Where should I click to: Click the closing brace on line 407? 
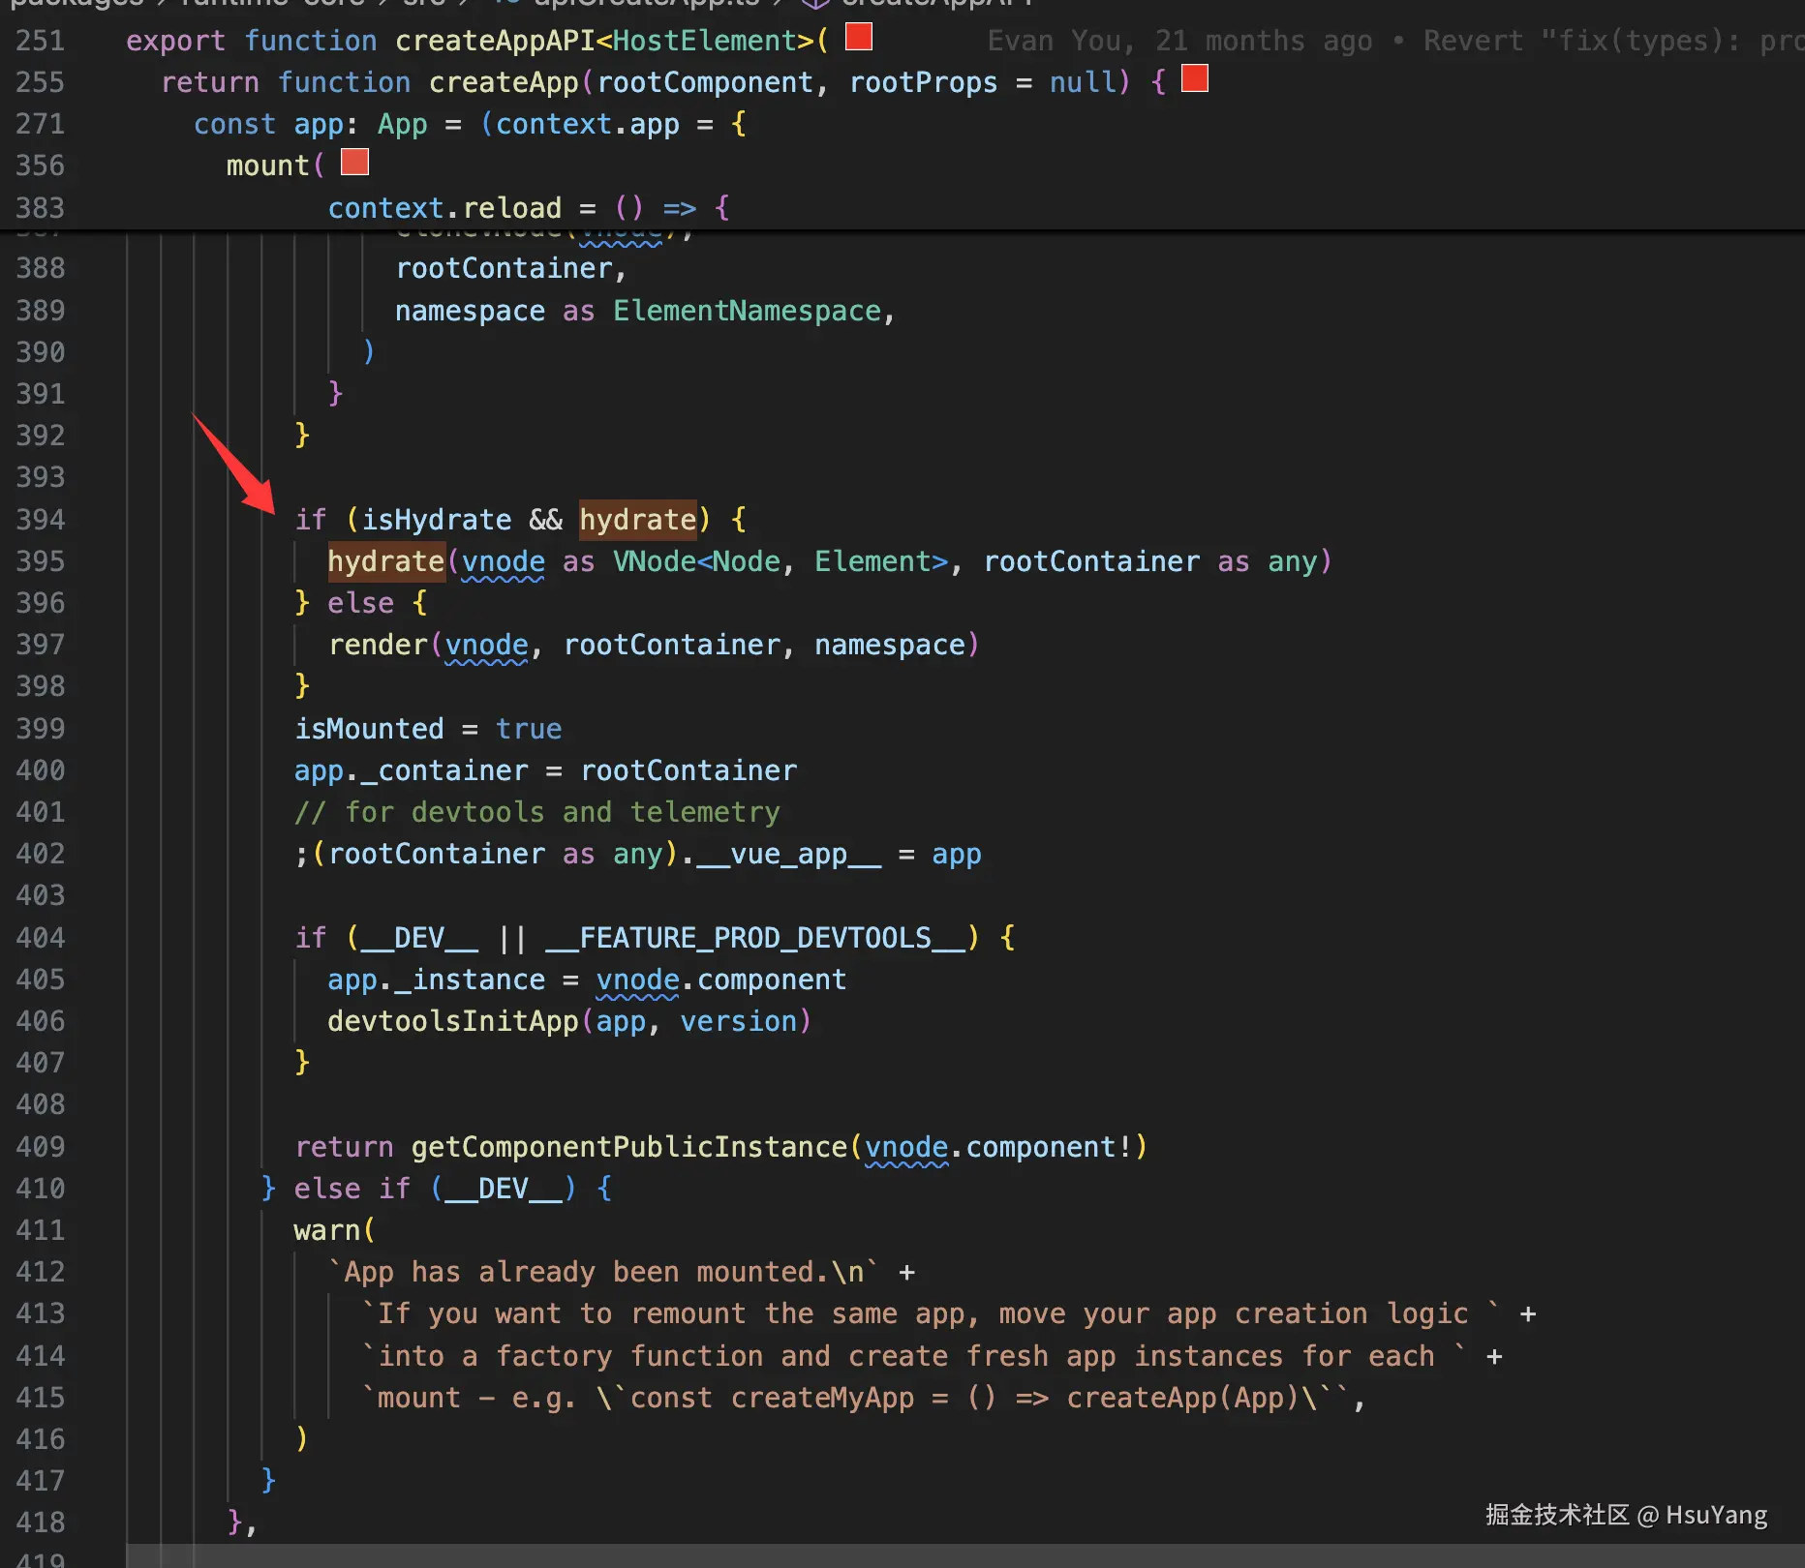pyautogui.click(x=302, y=1063)
